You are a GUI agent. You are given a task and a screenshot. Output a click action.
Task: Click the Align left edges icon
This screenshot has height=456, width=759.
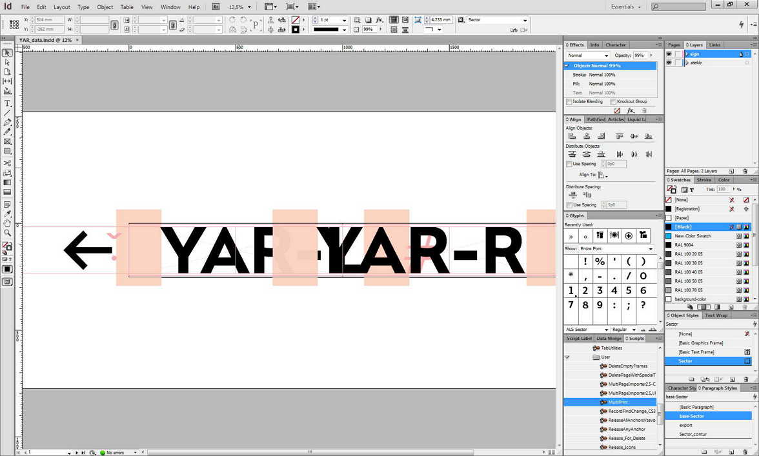pyautogui.click(x=572, y=136)
